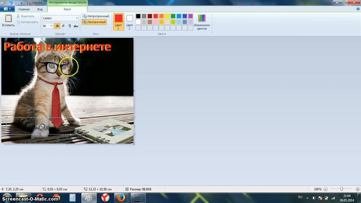Click the 100% zoom level text
The image size is (361, 203).
318,189
